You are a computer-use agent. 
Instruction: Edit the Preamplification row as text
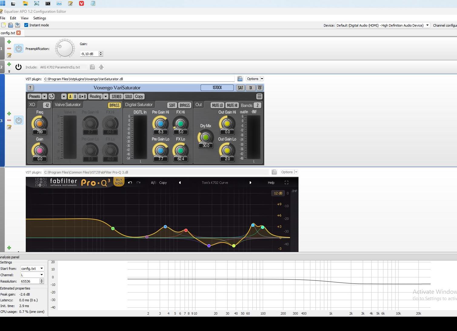[9, 55]
